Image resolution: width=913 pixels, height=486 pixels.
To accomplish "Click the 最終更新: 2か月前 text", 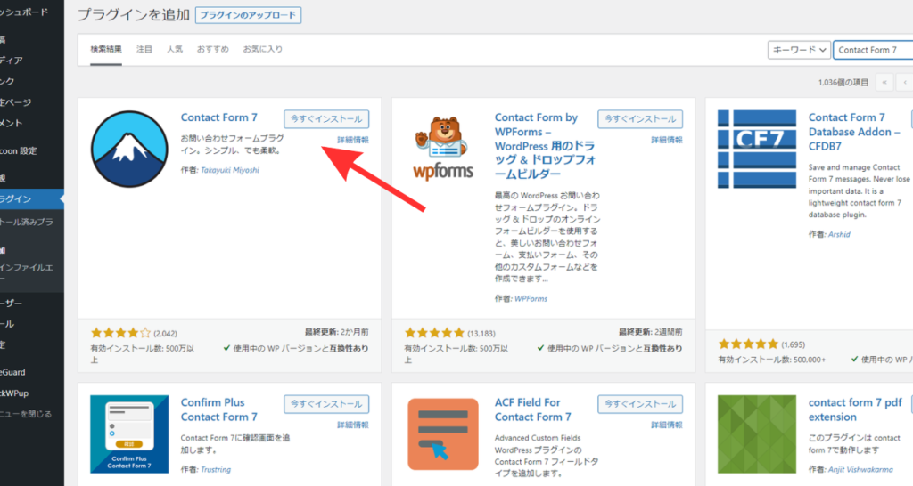I will tap(336, 332).
